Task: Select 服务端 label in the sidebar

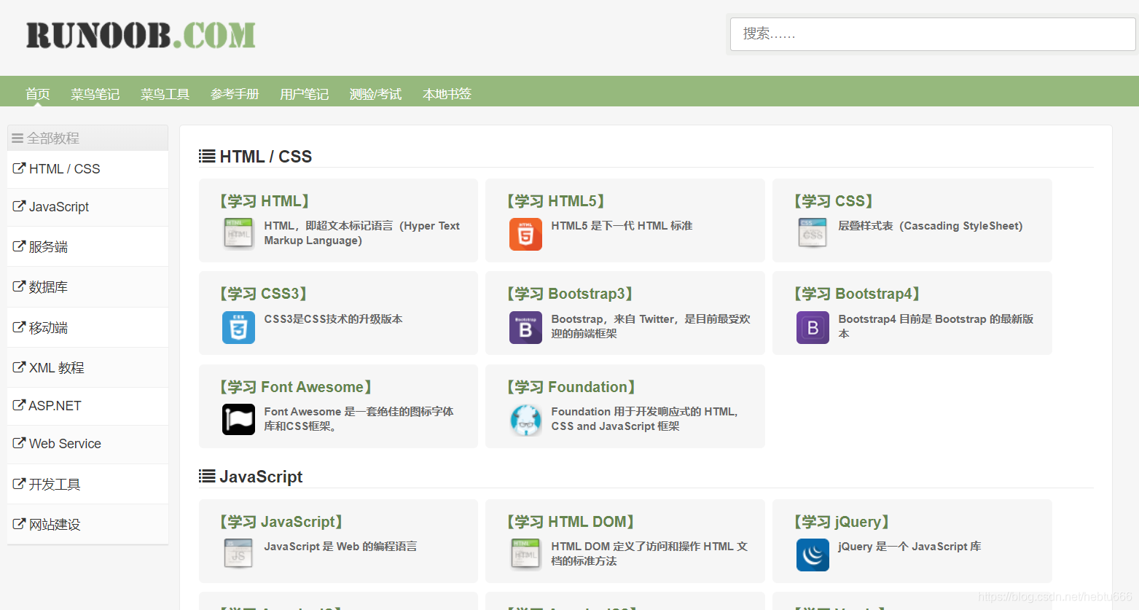Action: (x=48, y=247)
